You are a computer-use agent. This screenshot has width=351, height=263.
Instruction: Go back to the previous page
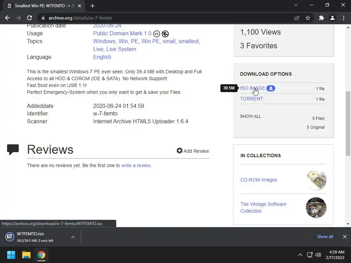pos(8,18)
